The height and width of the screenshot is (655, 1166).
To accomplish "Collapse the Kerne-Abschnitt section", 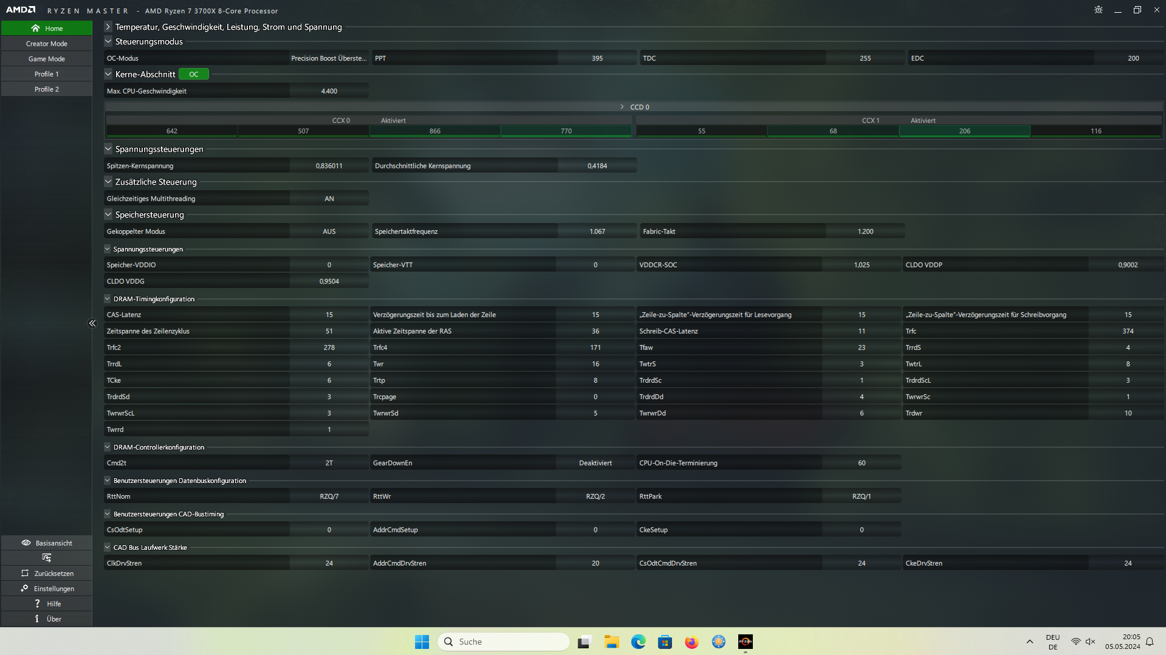I will point(108,74).
